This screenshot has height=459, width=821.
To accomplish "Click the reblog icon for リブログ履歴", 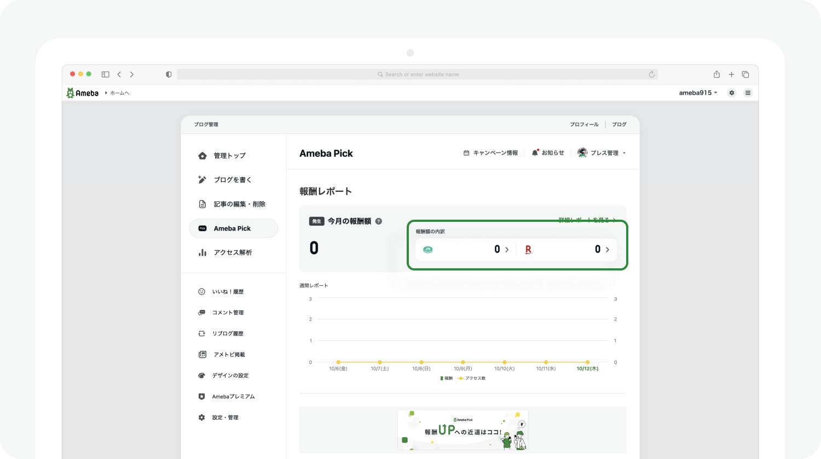I will tap(201, 333).
